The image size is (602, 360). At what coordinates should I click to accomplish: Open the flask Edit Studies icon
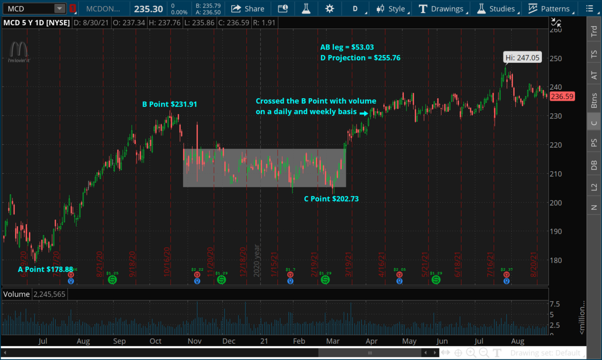pos(306,9)
